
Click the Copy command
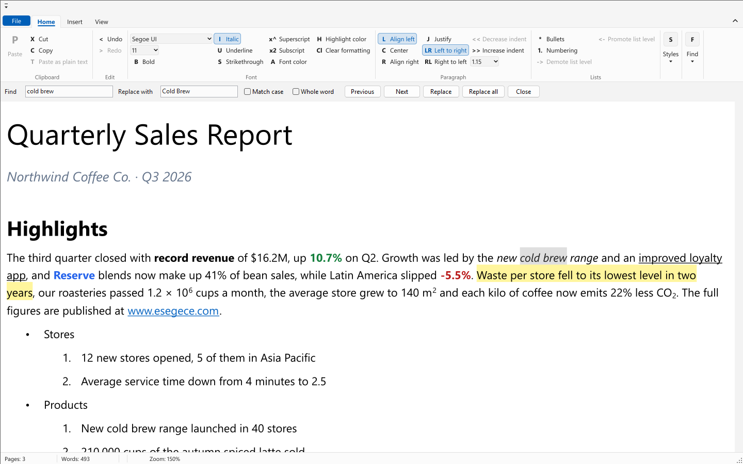point(41,51)
